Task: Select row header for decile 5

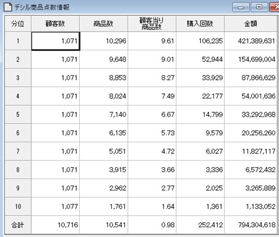Action: [x=18, y=114]
